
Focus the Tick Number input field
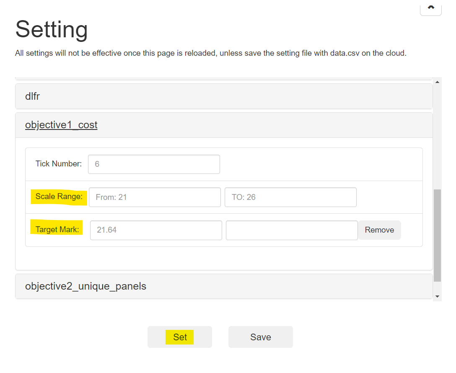(x=154, y=164)
